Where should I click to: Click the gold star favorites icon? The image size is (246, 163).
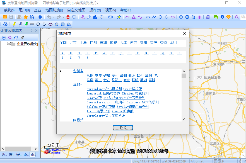tap(26, 17)
